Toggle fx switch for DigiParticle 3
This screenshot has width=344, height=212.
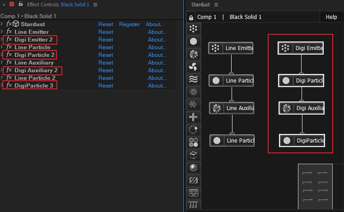9,85
